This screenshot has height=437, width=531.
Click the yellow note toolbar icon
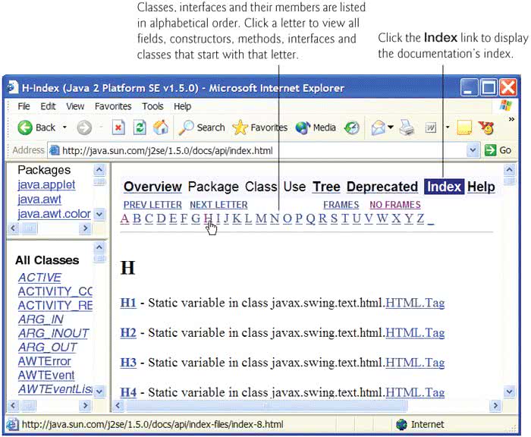tap(464, 127)
